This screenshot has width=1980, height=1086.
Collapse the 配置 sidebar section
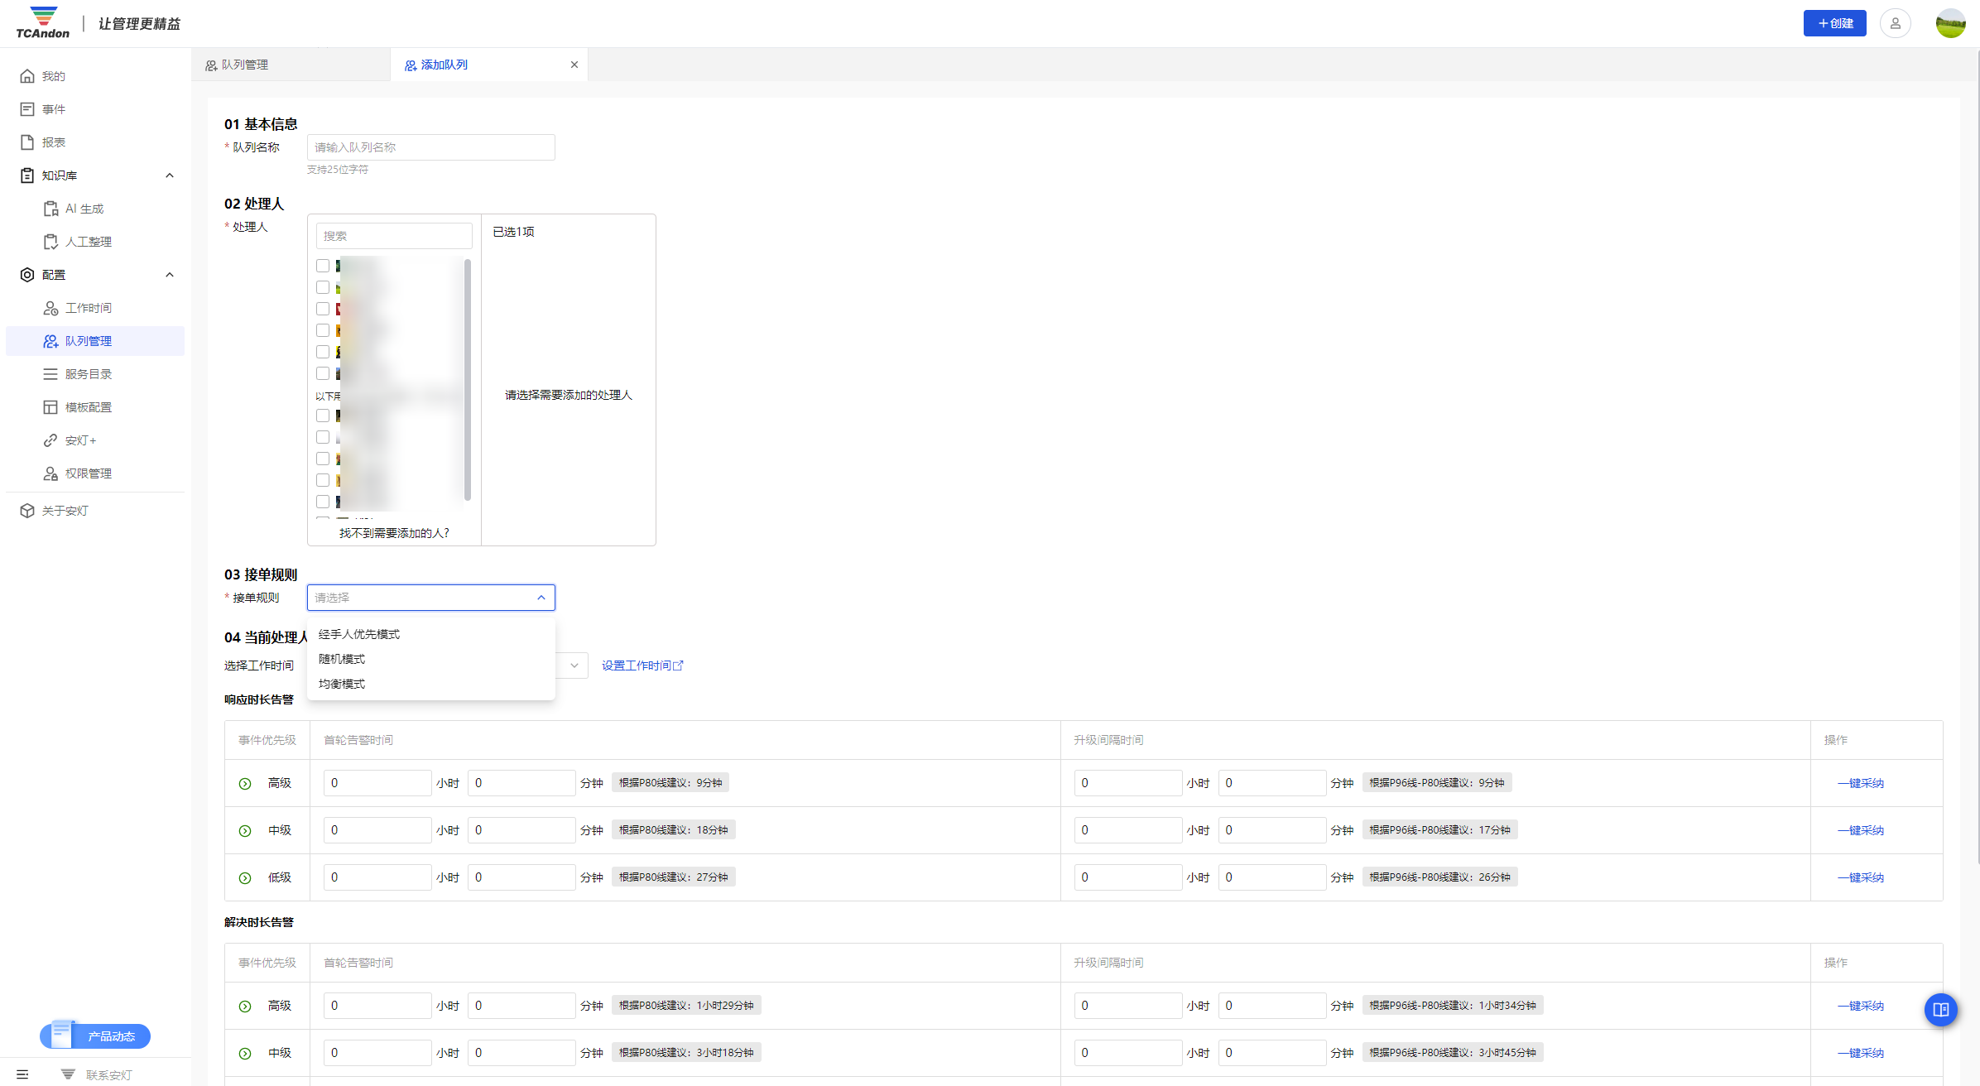(x=170, y=275)
